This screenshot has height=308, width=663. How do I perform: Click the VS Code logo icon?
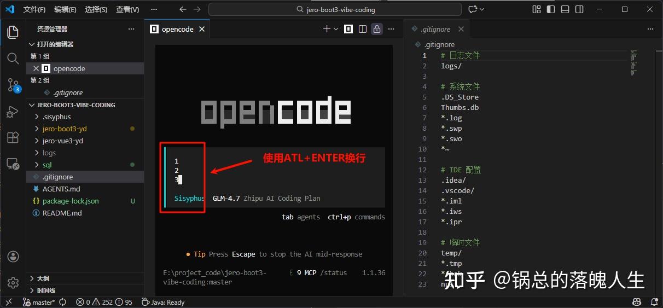(10, 9)
